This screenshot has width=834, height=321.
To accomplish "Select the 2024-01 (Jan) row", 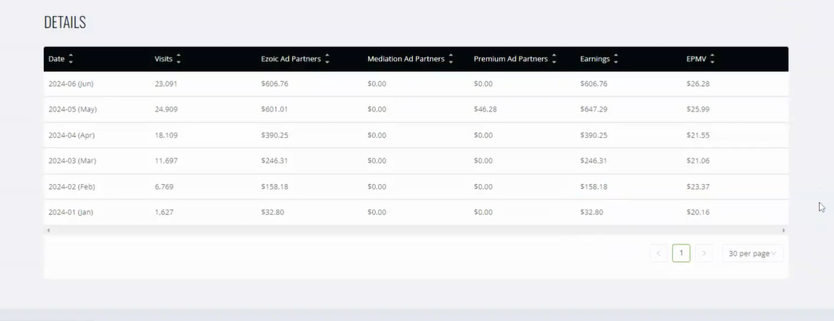I will click(x=416, y=212).
